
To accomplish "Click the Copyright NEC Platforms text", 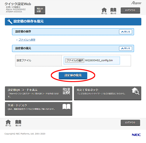I will [25, 134].
